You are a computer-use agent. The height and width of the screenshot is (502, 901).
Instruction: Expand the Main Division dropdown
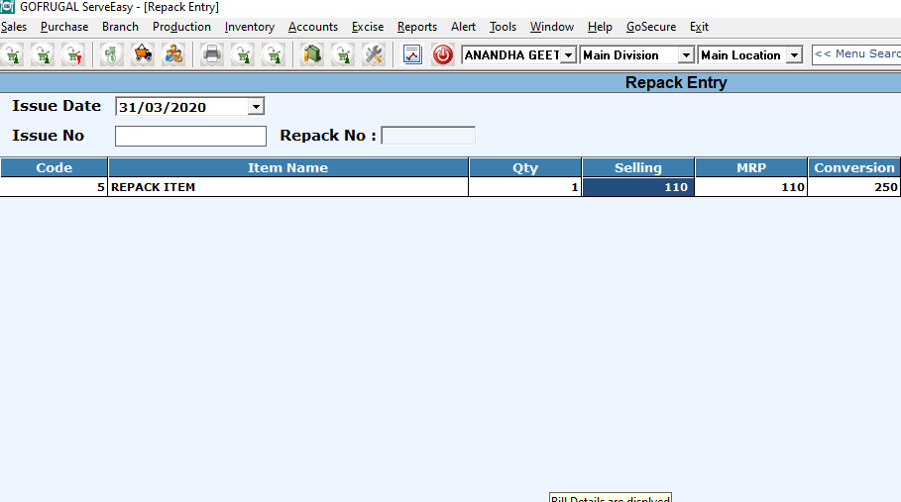[686, 55]
